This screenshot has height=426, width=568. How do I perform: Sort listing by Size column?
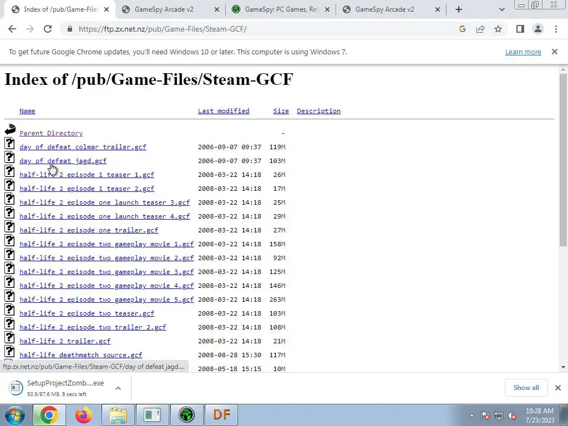point(281,111)
